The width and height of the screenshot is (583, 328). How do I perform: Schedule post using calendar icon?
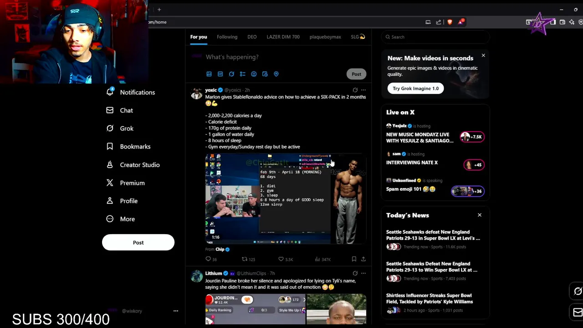pos(265,74)
